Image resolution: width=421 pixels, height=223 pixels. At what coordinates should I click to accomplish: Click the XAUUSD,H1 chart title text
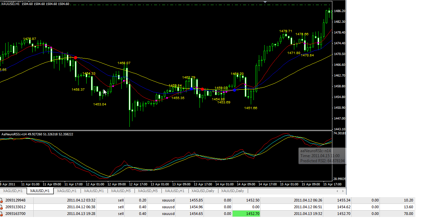[10, 4]
